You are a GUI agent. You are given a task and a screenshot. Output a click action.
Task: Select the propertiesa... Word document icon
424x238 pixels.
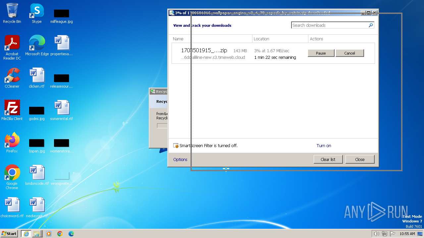pos(61,45)
